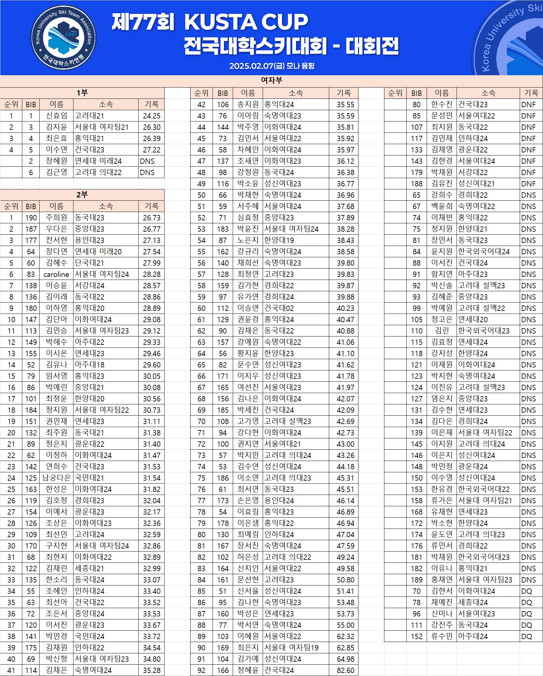
Task: Click name '주희원' in 2부
Action: [57, 218]
